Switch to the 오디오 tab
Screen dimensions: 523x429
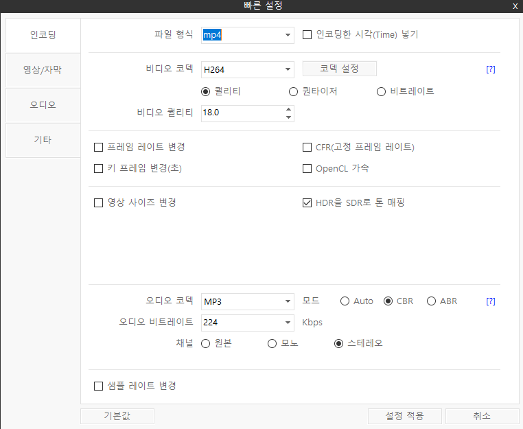tap(43, 105)
